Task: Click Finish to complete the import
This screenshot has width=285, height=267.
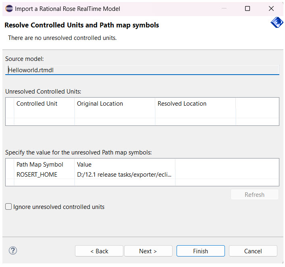Action: 200,251
